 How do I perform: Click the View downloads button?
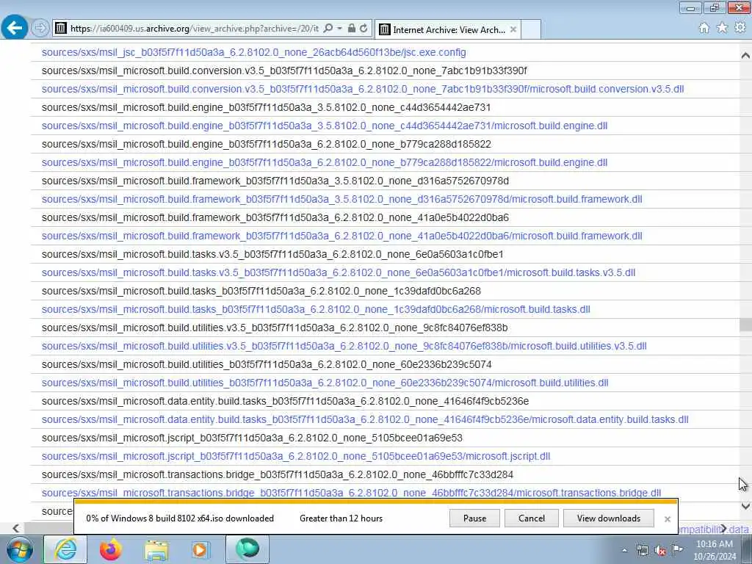609,518
